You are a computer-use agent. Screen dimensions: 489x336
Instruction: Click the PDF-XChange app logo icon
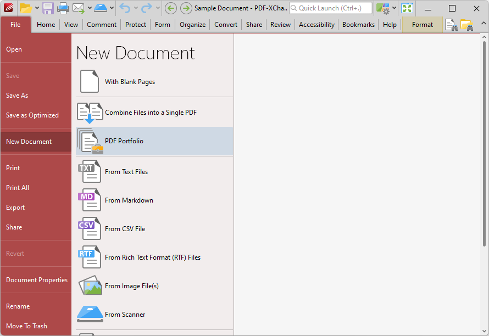tap(8, 8)
